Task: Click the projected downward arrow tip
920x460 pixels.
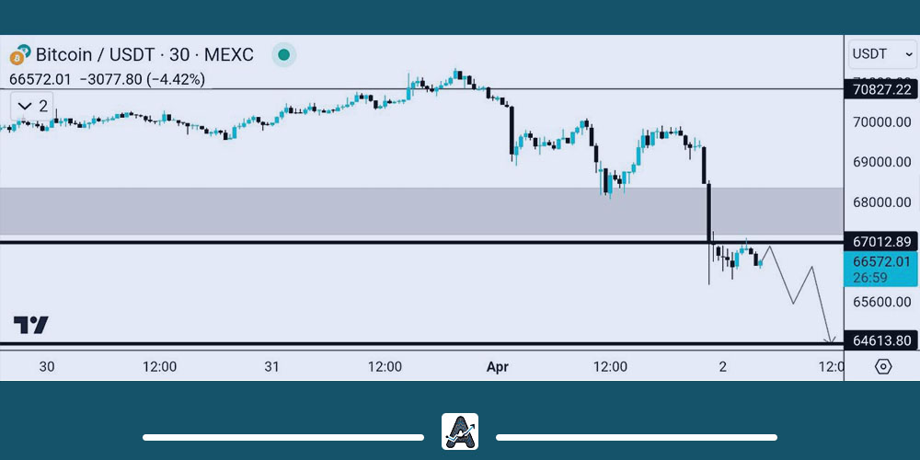Action: (x=830, y=342)
